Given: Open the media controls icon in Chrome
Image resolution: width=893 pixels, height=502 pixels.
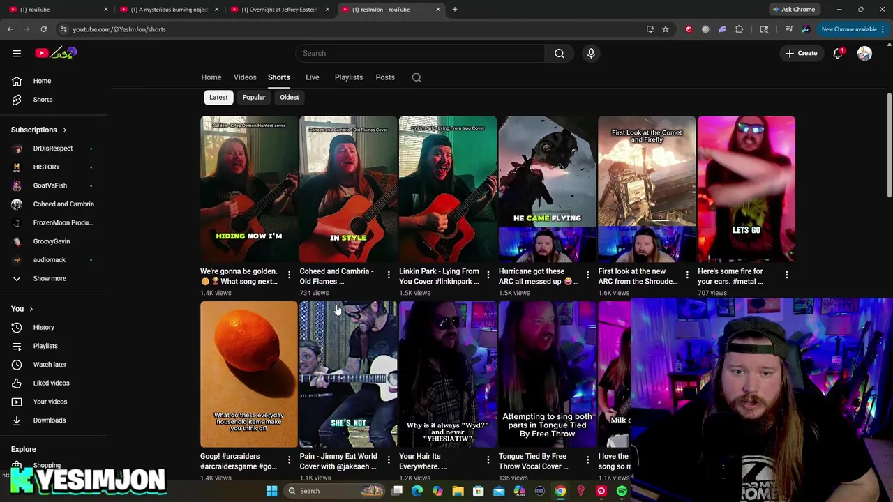Looking at the screenshot, I should [x=789, y=29].
